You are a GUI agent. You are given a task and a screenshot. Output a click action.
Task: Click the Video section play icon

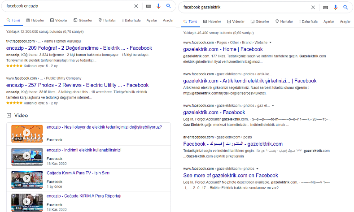[9, 116]
